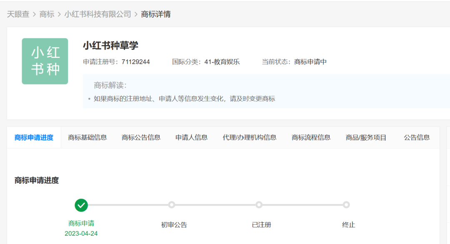
Task: Switch to 代理/办理机构信息 tab
Action: [x=249, y=137]
